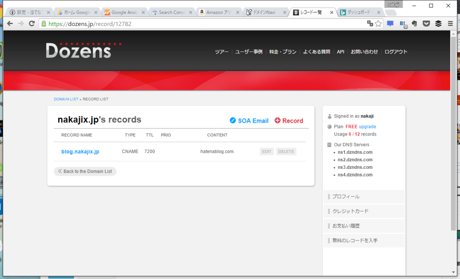Click the Dozens logo
460x279 pixels.
pyautogui.click(x=84, y=50)
